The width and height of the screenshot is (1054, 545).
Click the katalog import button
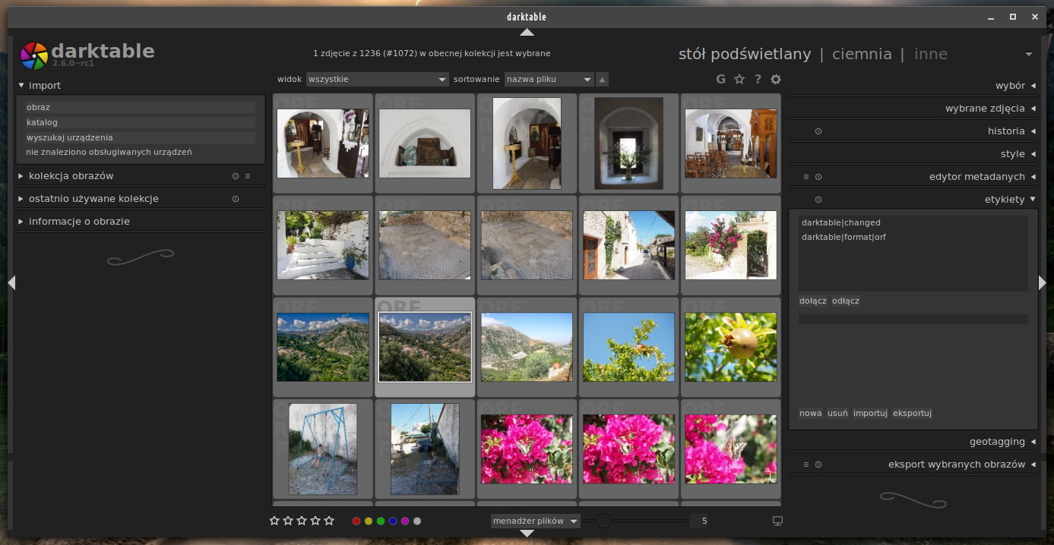pos(141,122)
